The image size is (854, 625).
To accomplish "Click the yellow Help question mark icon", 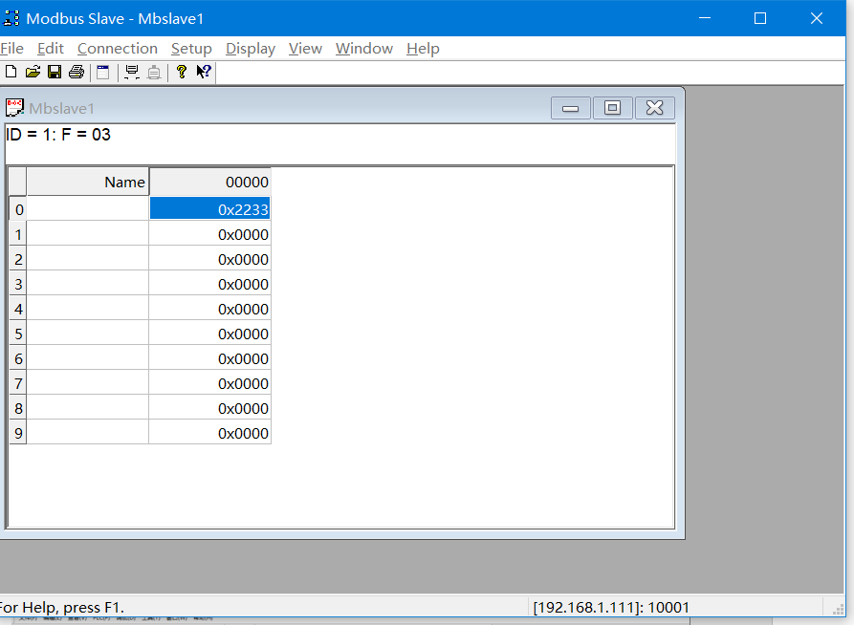I will coord(182,72).
